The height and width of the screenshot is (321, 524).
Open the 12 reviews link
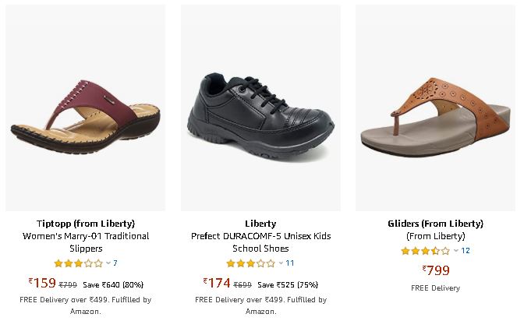pos(466,251)
